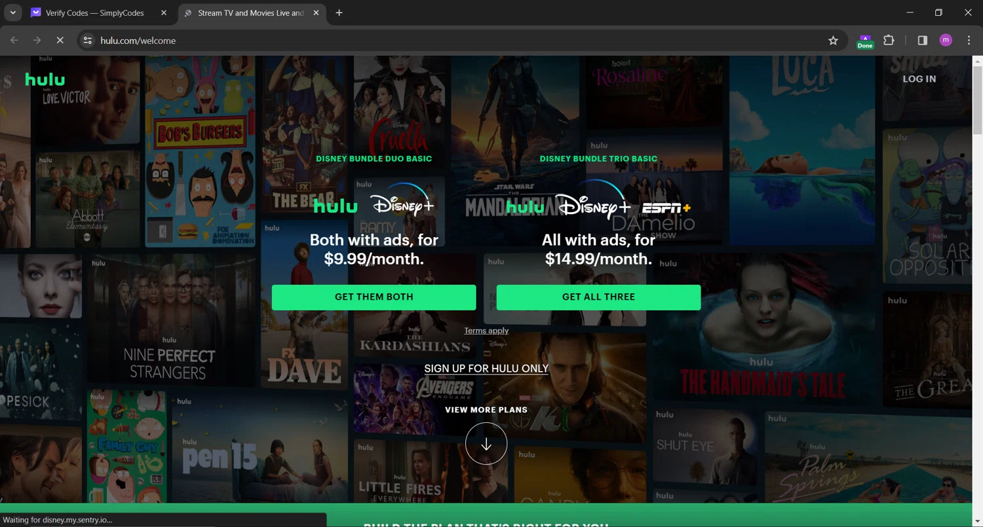
Task: Stop loading the page
Action: [60, 41]
